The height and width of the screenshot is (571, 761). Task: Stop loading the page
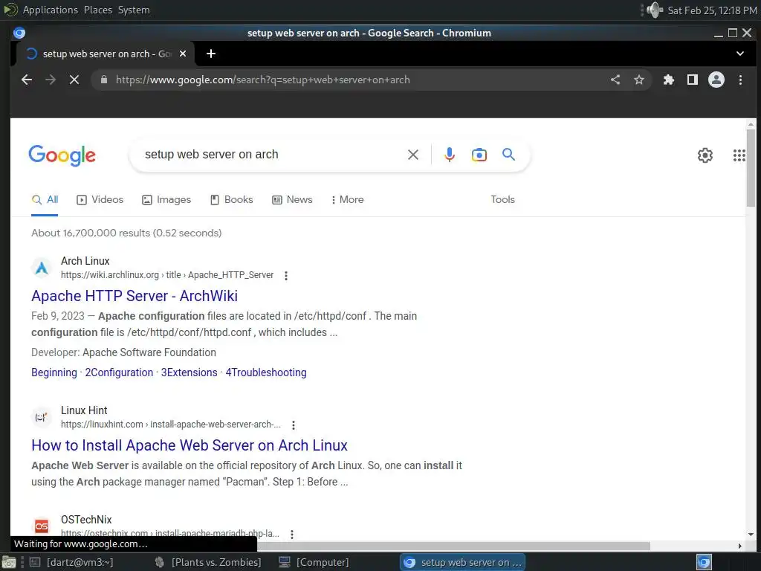click(74, 80)
